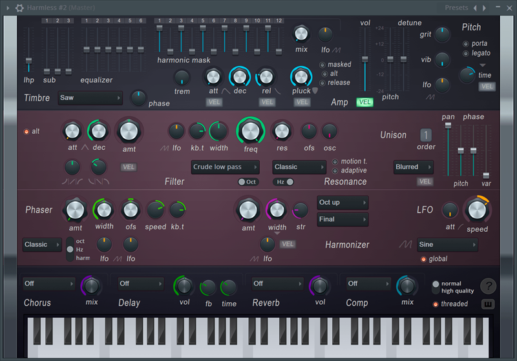Click the pluck knob

point(301,77)
